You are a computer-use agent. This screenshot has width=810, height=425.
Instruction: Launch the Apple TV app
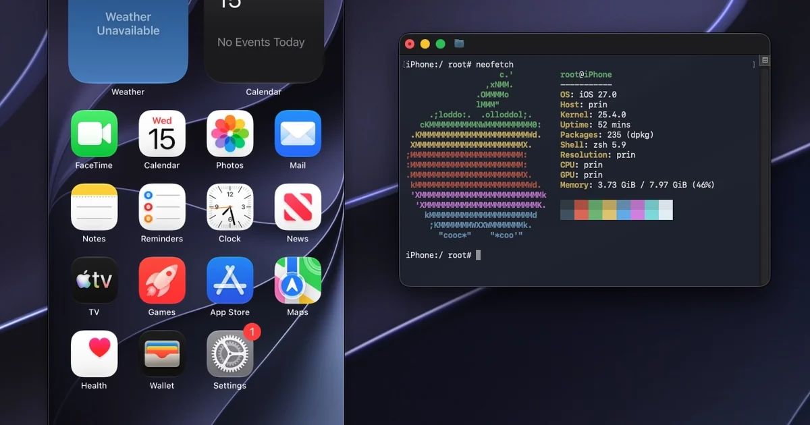pyautogui.click(x=94, y=281)
